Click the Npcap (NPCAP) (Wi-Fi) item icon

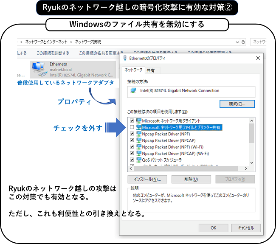[x=139, y=153]
